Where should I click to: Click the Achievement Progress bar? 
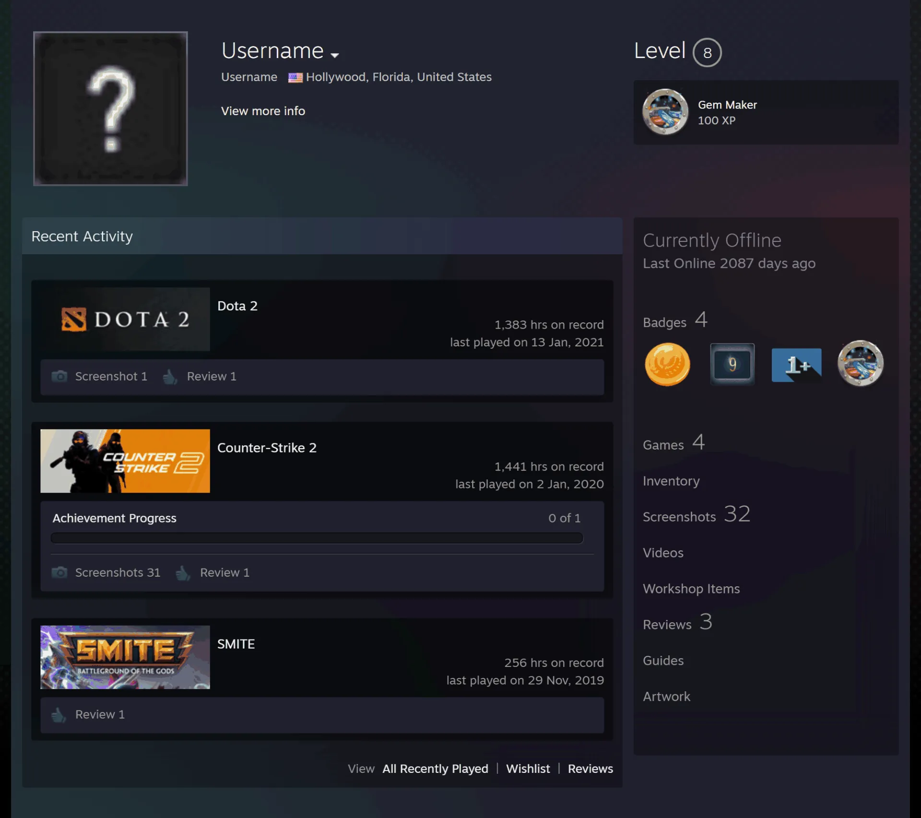tap(317, 538)
